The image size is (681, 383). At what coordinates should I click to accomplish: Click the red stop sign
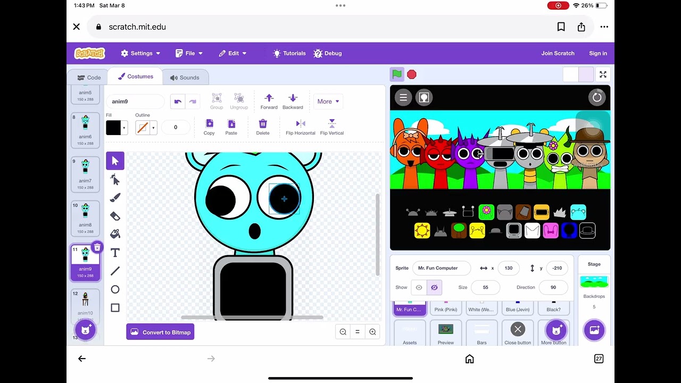(x=412, y=74)
